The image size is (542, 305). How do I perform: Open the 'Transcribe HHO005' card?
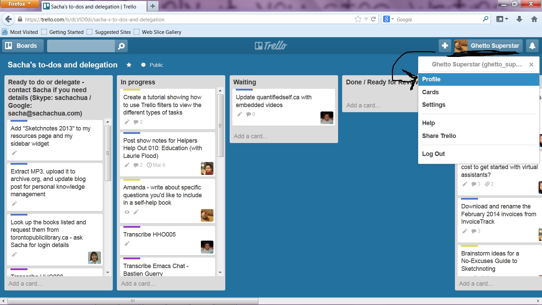167,241
